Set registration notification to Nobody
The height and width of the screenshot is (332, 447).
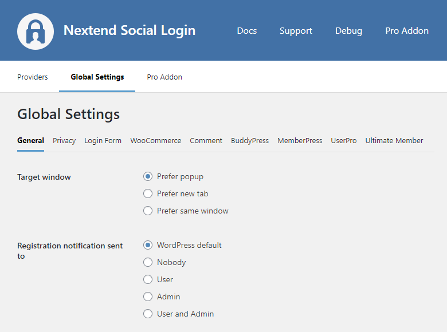click(x=148, y=262)
